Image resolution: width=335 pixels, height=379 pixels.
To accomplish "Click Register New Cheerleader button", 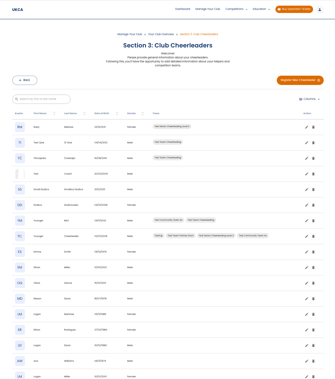I will point(300,80).
